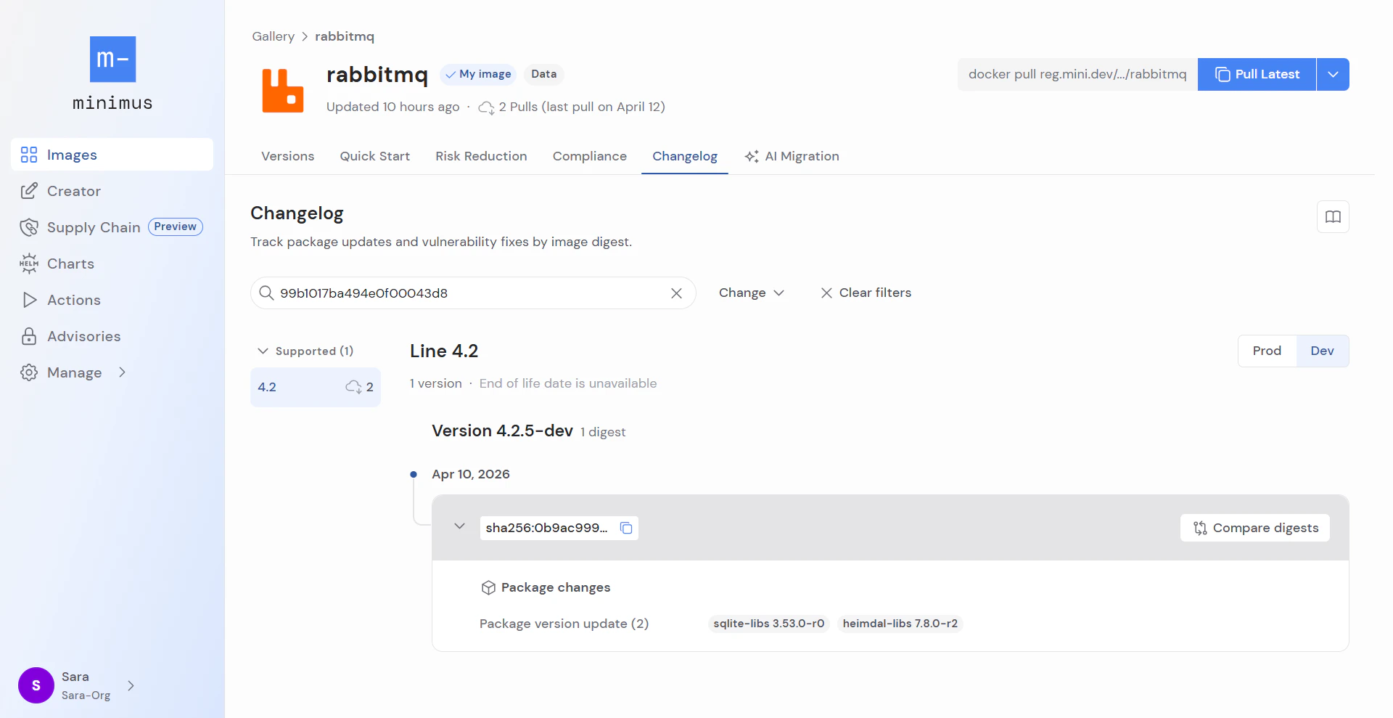Open the AI Migration tab
Viewport: 1393px width, 718px height.
[792, 156]
